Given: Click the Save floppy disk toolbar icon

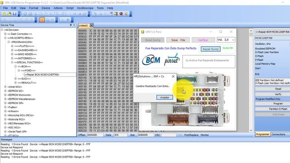Looking at the screenshot, I should click(14, 14).
